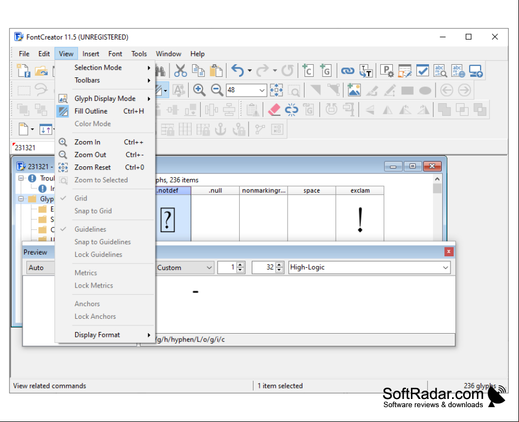Toggle the Grid option in View menu
The width and height of the screenshot is (519, 422).
tap(105, 198)
